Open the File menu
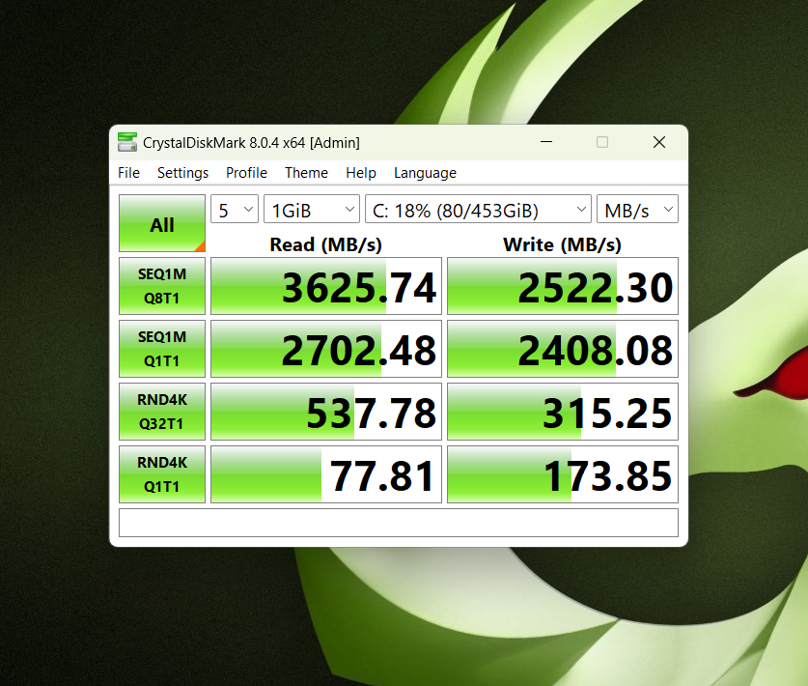808x686 pixels. pyautogui.click(x=128, y=173)
